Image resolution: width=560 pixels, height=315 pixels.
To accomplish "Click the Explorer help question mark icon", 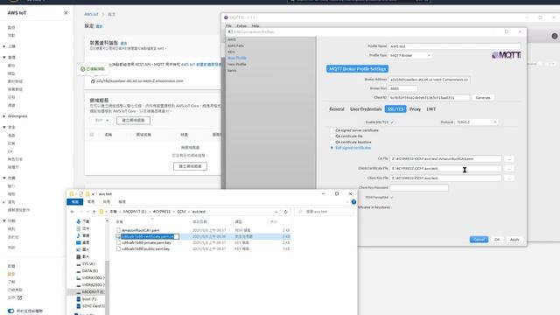I will pos(353,202).
